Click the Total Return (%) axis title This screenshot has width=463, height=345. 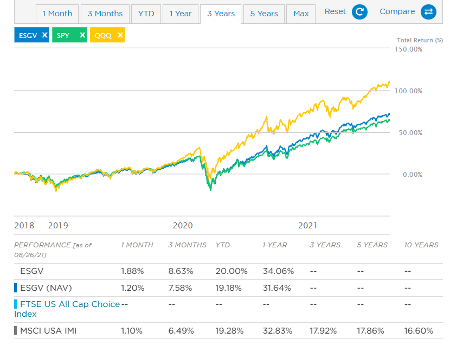420,40
